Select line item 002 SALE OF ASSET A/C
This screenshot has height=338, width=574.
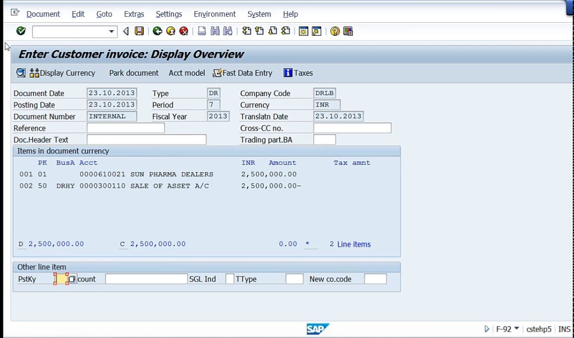click(160, 186)
